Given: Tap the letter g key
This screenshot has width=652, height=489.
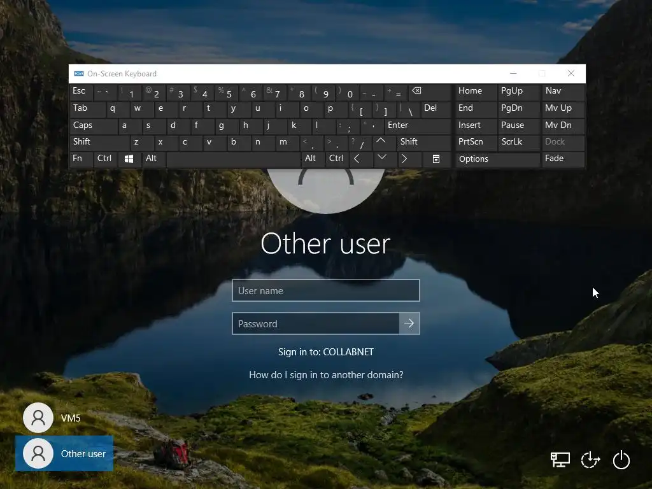Looking at the screenshot, I should (226, 125).
